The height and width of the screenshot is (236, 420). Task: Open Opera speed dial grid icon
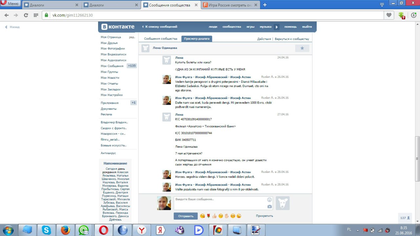(x=36, y=15)
